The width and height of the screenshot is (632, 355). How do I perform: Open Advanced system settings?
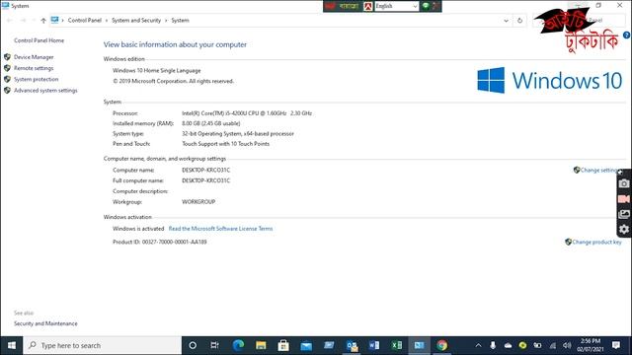45,91
